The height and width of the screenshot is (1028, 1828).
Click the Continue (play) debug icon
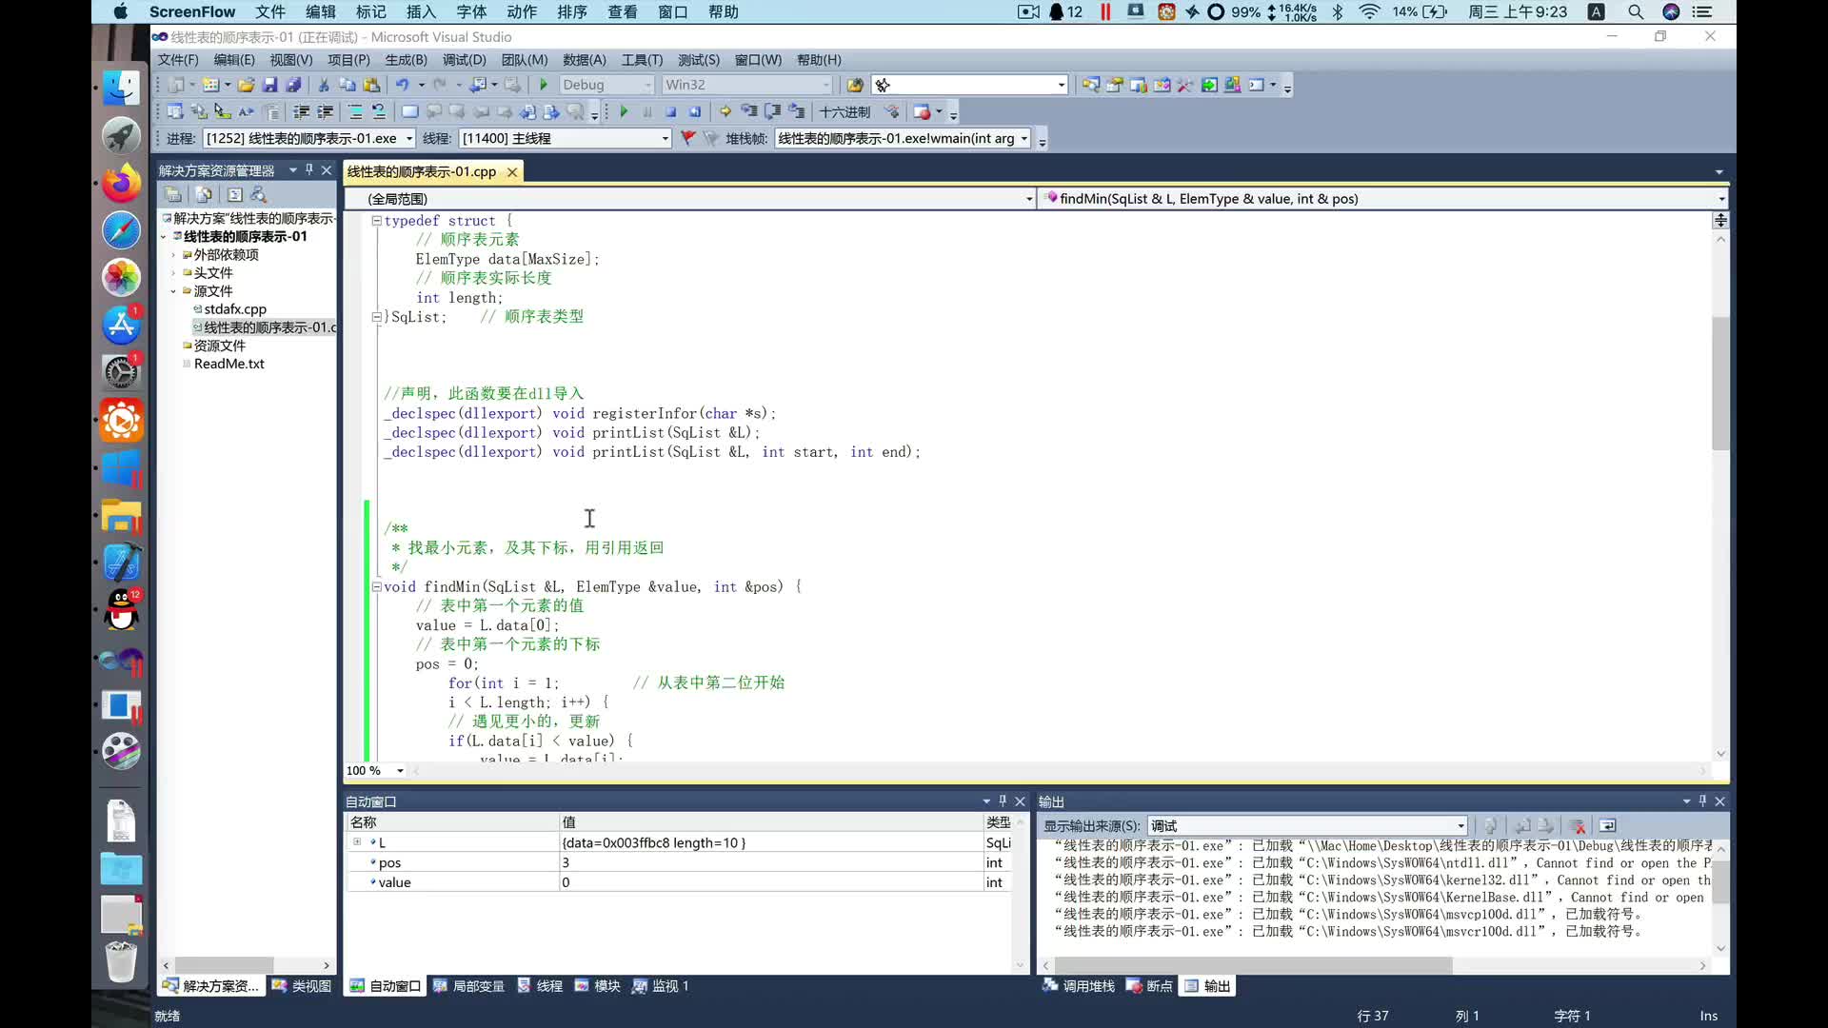626,111
